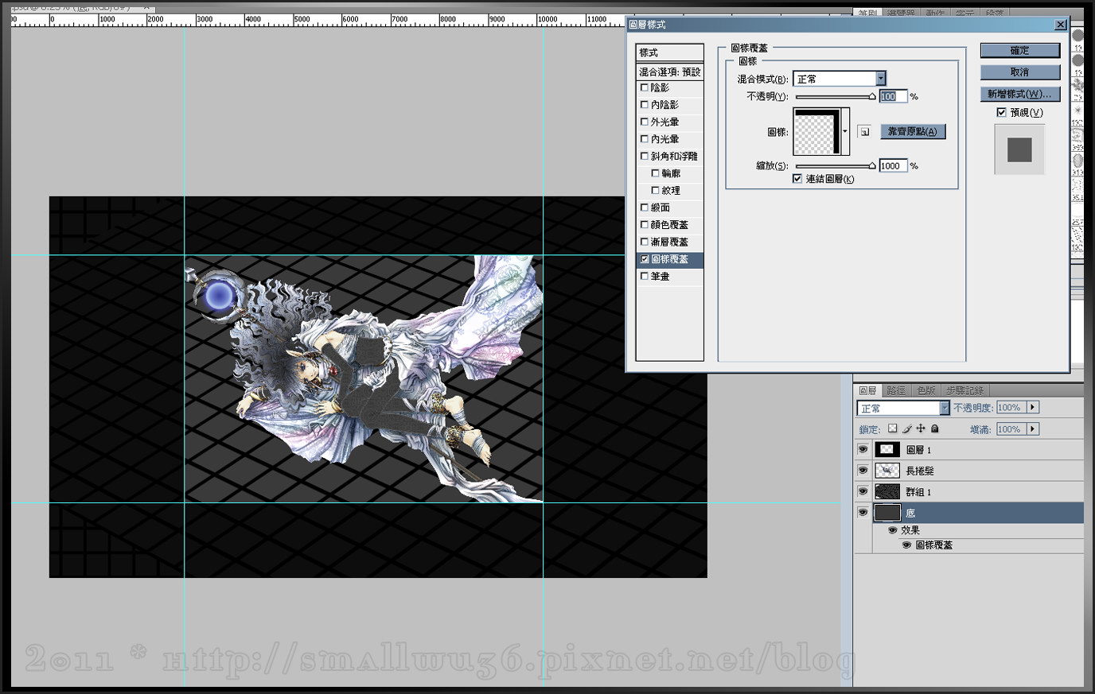Click the lock position move icon
The height and width of the screenshot is (694, 1095).
pos(921,428)
